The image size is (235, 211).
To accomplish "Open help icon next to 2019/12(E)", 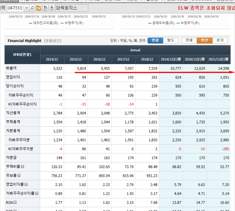I will (179, 59).
